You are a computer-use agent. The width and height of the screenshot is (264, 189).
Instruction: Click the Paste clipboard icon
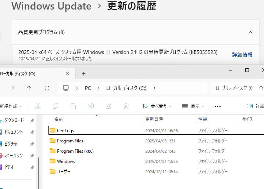coord(73,106)
